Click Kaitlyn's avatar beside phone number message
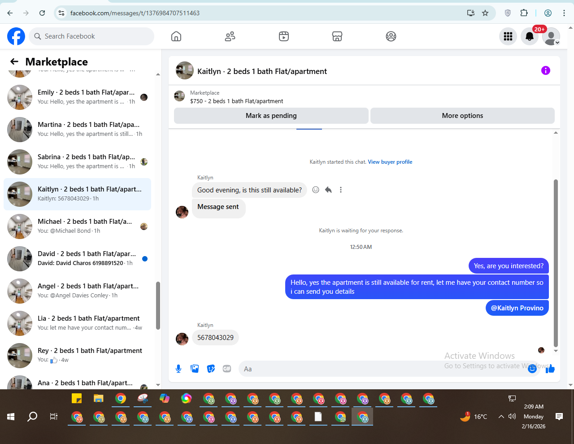The height and width of the screenshot is (444, 574). tap(182, 339)
